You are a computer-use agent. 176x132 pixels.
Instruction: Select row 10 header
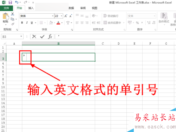point(3,87)
